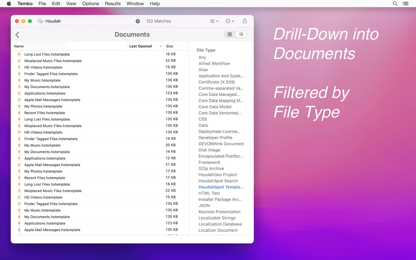Select the HoudahSpot Template file type filter
Image resolution: width=416 pixels, height=260 pixels.
221,187
